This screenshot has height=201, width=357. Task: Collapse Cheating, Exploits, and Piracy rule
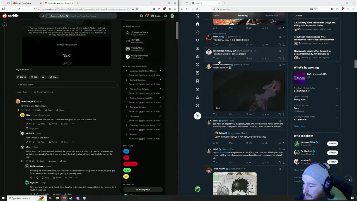click(160, 125)
